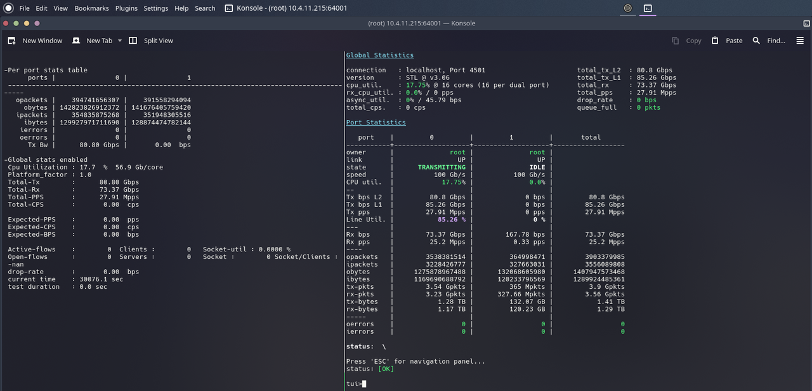
Task: Click the New Tab button
Action: pos(93,41)
